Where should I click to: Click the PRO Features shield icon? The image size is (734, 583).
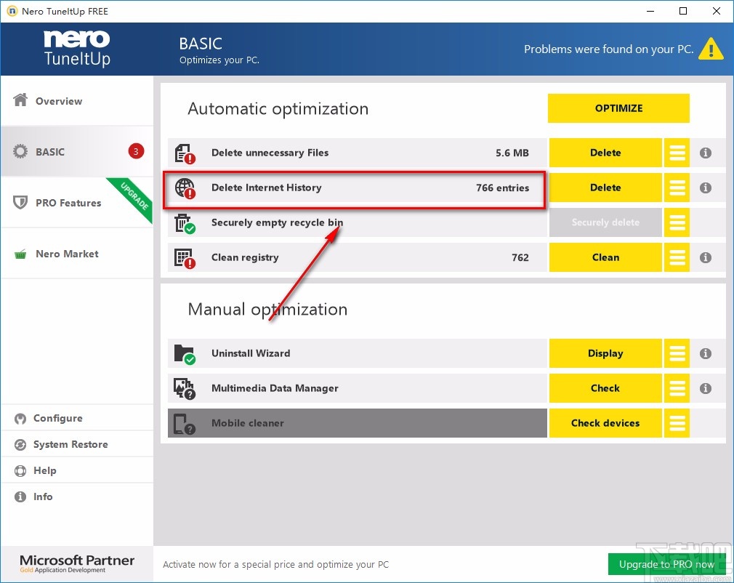[20, 202]
